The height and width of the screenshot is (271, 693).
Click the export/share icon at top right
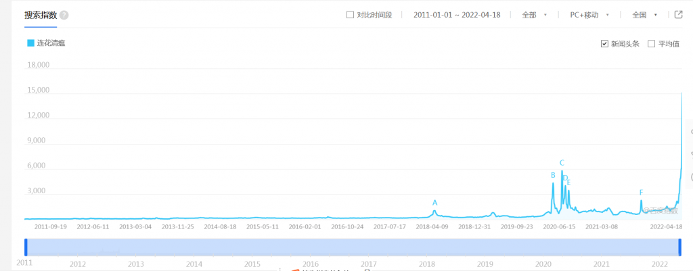(678, 15)
